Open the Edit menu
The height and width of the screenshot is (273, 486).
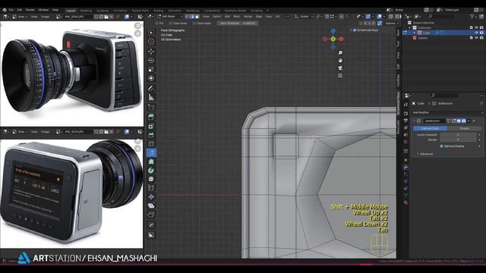pos(20,10)
